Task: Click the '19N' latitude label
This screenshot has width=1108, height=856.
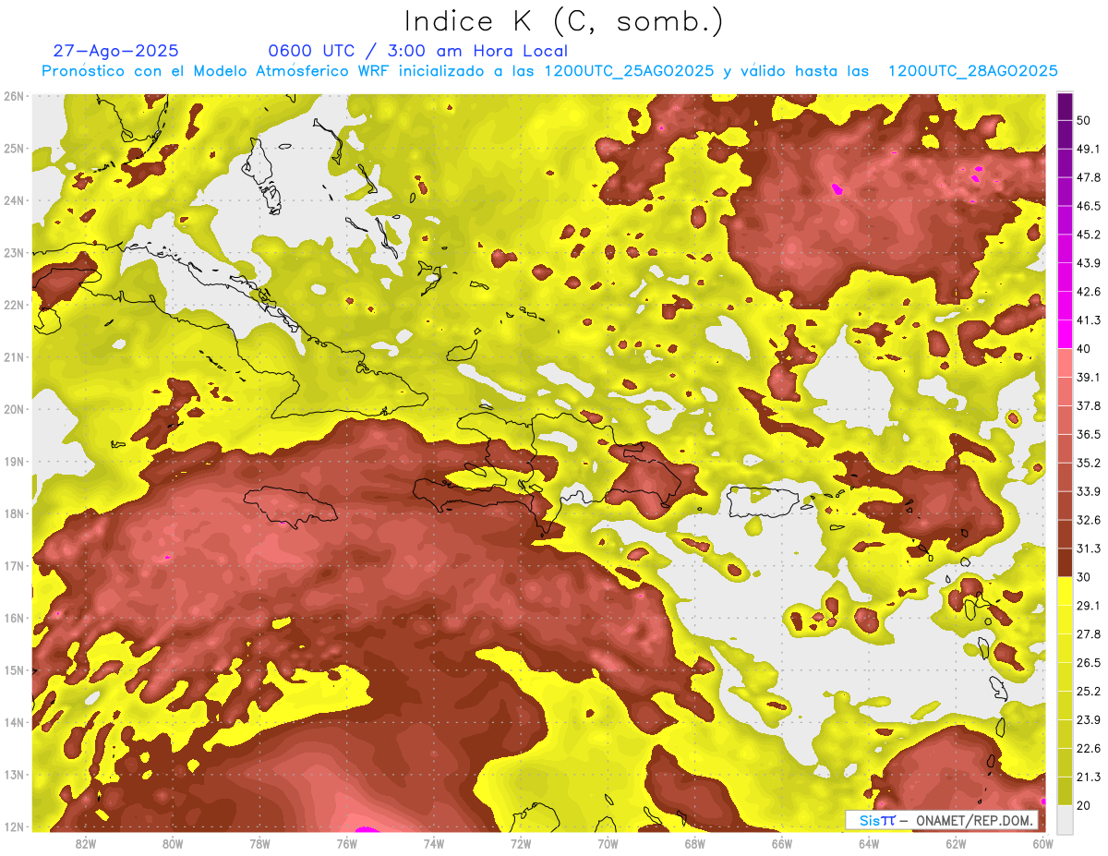Action: coord(14,462)
